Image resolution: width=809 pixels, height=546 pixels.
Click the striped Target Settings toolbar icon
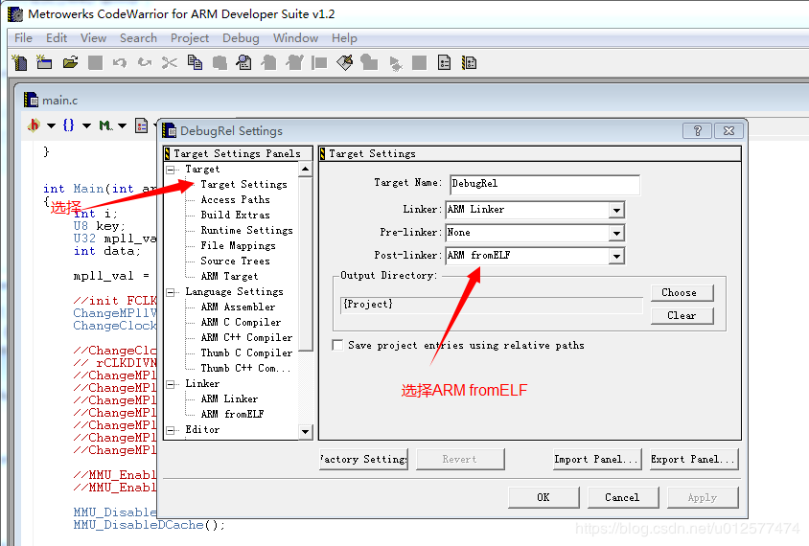pos(469,63)
